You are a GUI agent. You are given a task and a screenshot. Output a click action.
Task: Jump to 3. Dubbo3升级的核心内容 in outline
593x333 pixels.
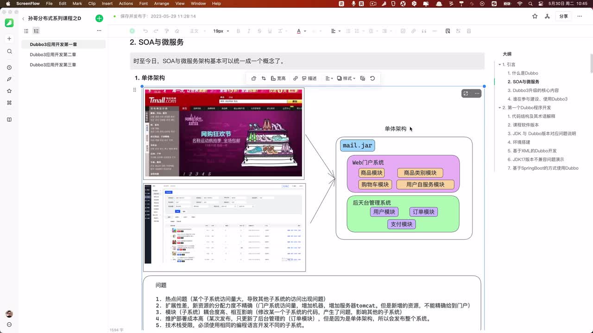pos(533,90)
